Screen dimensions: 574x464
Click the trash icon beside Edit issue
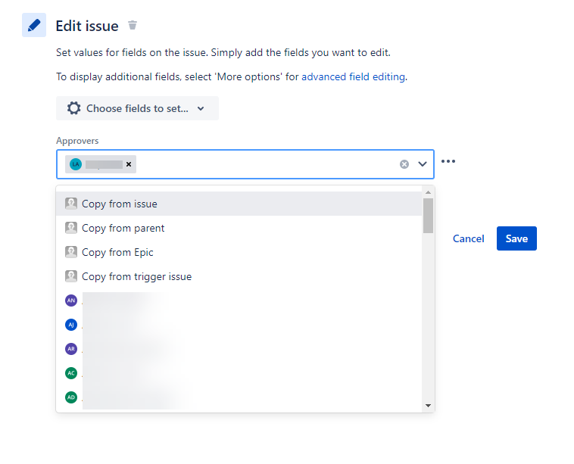click(133, 25)
